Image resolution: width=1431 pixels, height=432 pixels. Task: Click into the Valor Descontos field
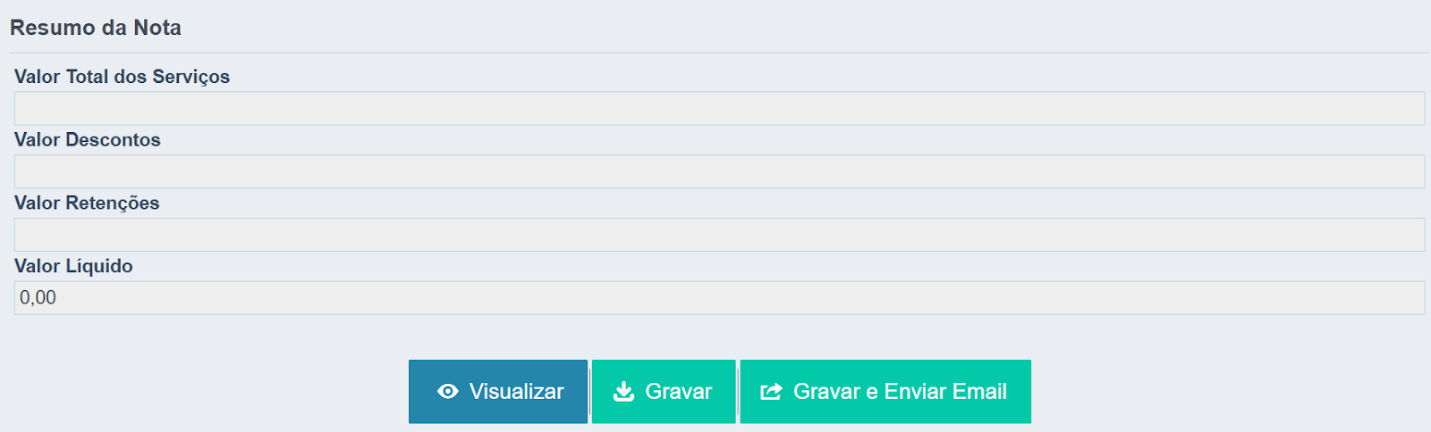click(x=719, y=171)
